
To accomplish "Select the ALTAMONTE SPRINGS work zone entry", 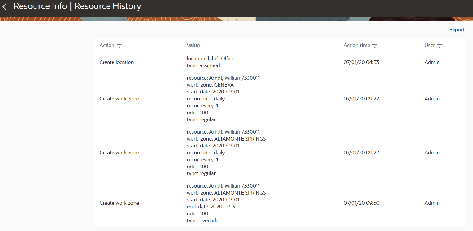I will click(x=226, y=138).
